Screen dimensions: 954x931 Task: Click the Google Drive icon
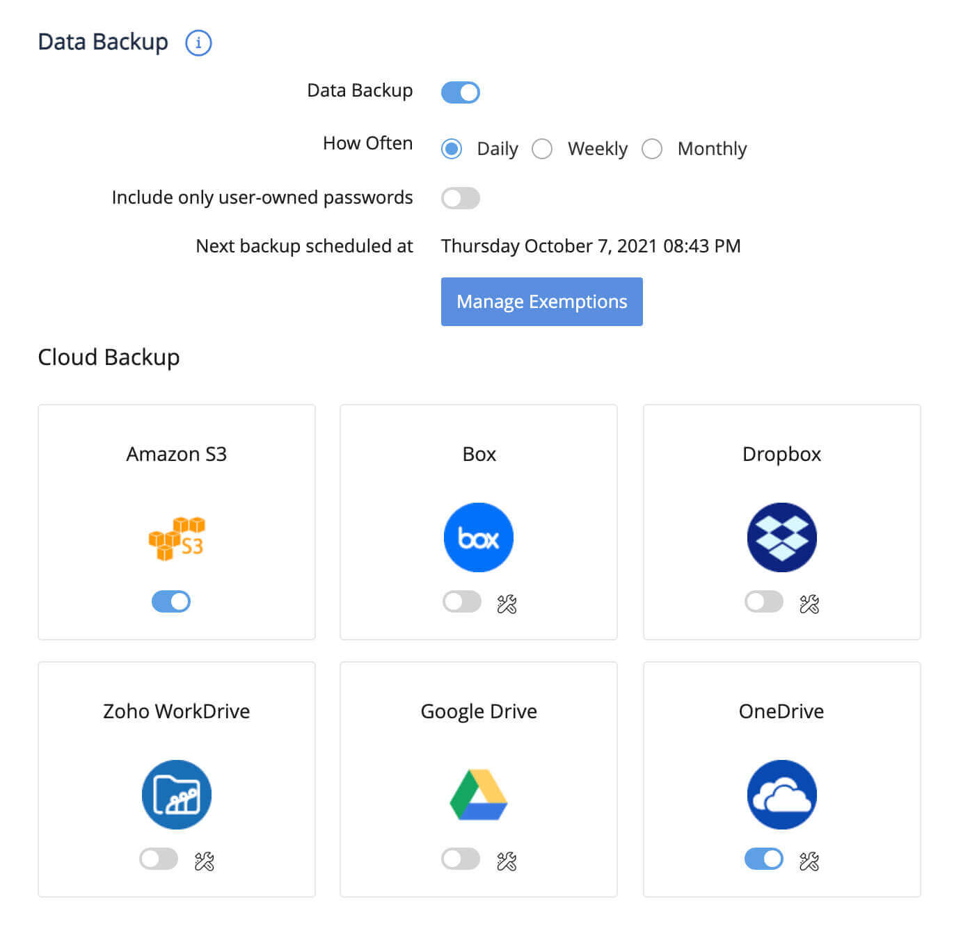pyautogui.click(x=478, y=795)
